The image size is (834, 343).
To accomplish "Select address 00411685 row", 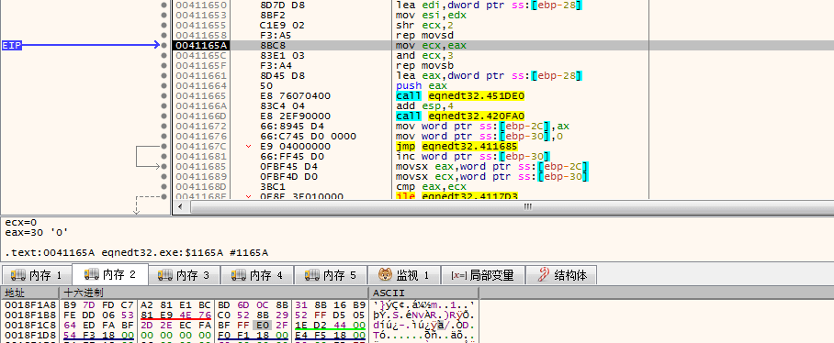I will pyautogui.click(x=201, y=167).
